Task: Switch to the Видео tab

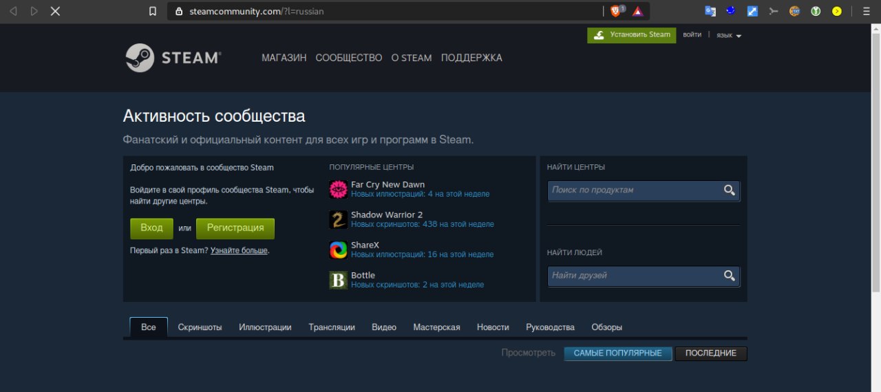Action: coord(384,327)
